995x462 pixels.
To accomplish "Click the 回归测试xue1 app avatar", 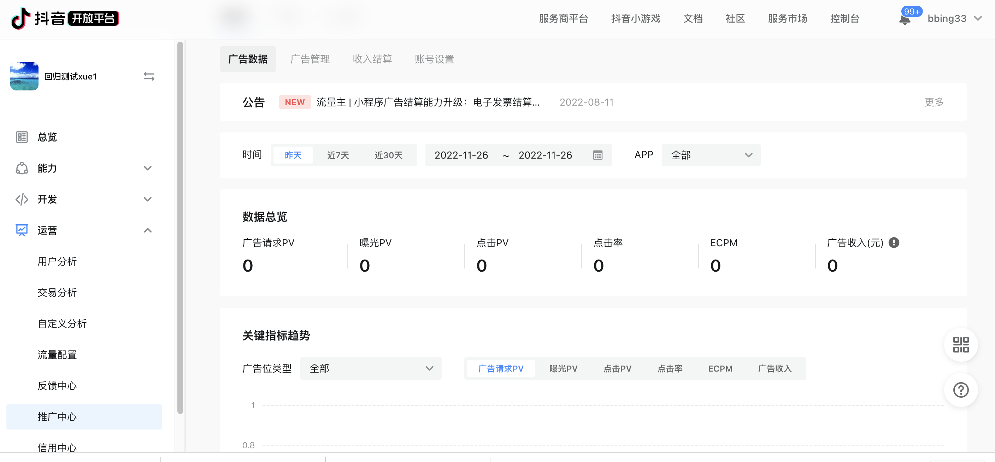I will coord(24,76).
